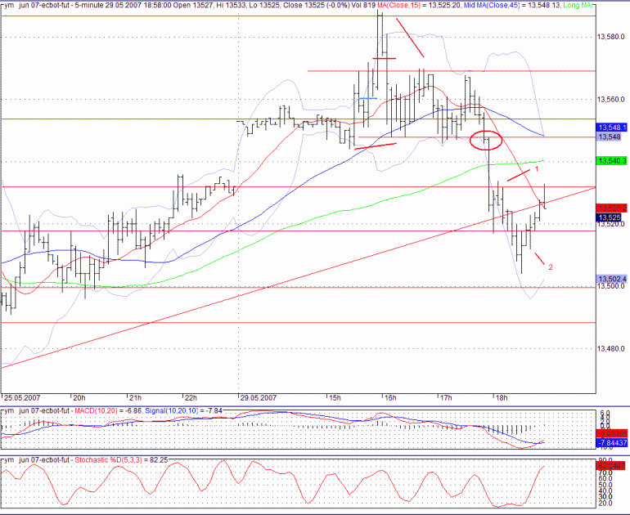
Task: Click the 13,480.0 price axis label
Action: pos(610,349)
